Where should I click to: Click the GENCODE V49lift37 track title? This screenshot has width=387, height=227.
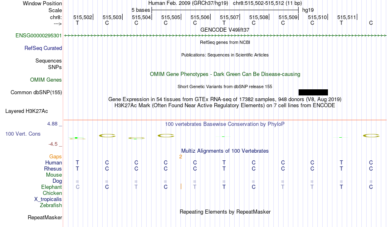[225, 30]
